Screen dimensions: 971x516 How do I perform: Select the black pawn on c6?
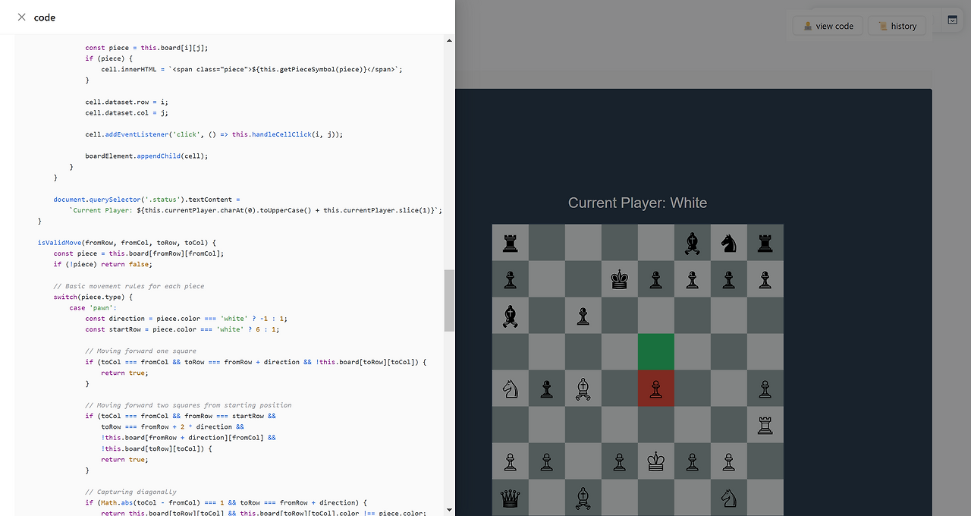[x=583, y=316]
